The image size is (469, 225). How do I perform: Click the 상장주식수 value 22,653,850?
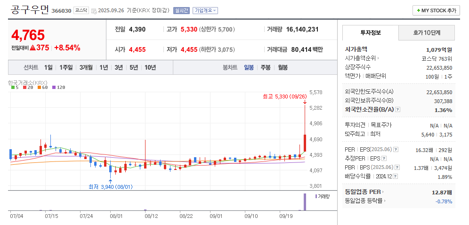pos(439,68)
